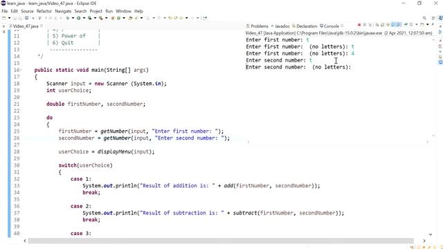Screen dimensions: 443x249
Task: Click the New Java Package icon
Action: click(113, 18)
